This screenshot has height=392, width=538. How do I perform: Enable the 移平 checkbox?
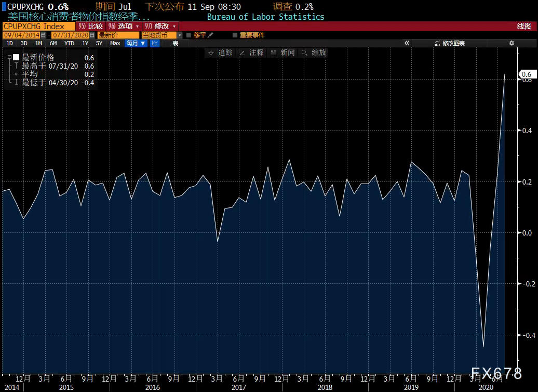(x=189, y=35)
